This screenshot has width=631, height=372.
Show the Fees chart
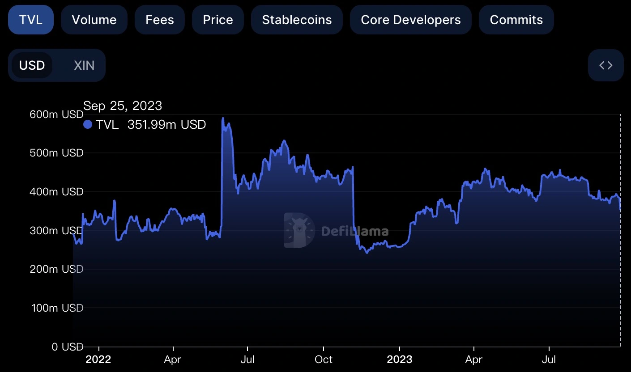160,20
